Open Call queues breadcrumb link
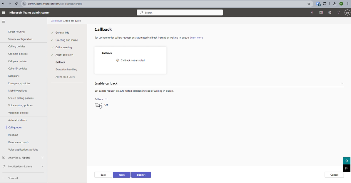This screenshot has height=183, width=351. tap(56, 21)
